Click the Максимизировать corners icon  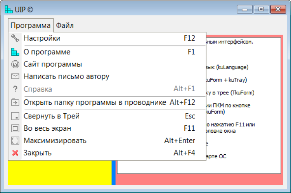[x=15, y=140]
